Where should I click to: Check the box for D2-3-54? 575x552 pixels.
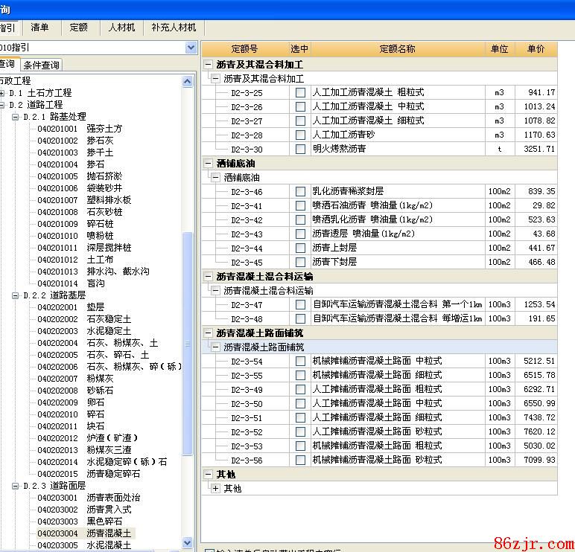tap(300, 362)
